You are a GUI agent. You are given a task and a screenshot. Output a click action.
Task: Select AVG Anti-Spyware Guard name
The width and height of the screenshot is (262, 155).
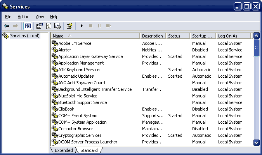(x=82, y=83)
